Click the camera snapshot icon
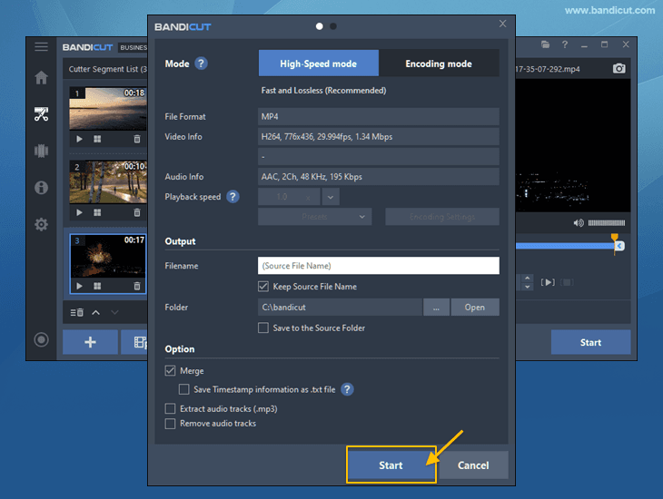Image resolution: width=663 pixels, height=499 pixels. click(x=619, y=68)
